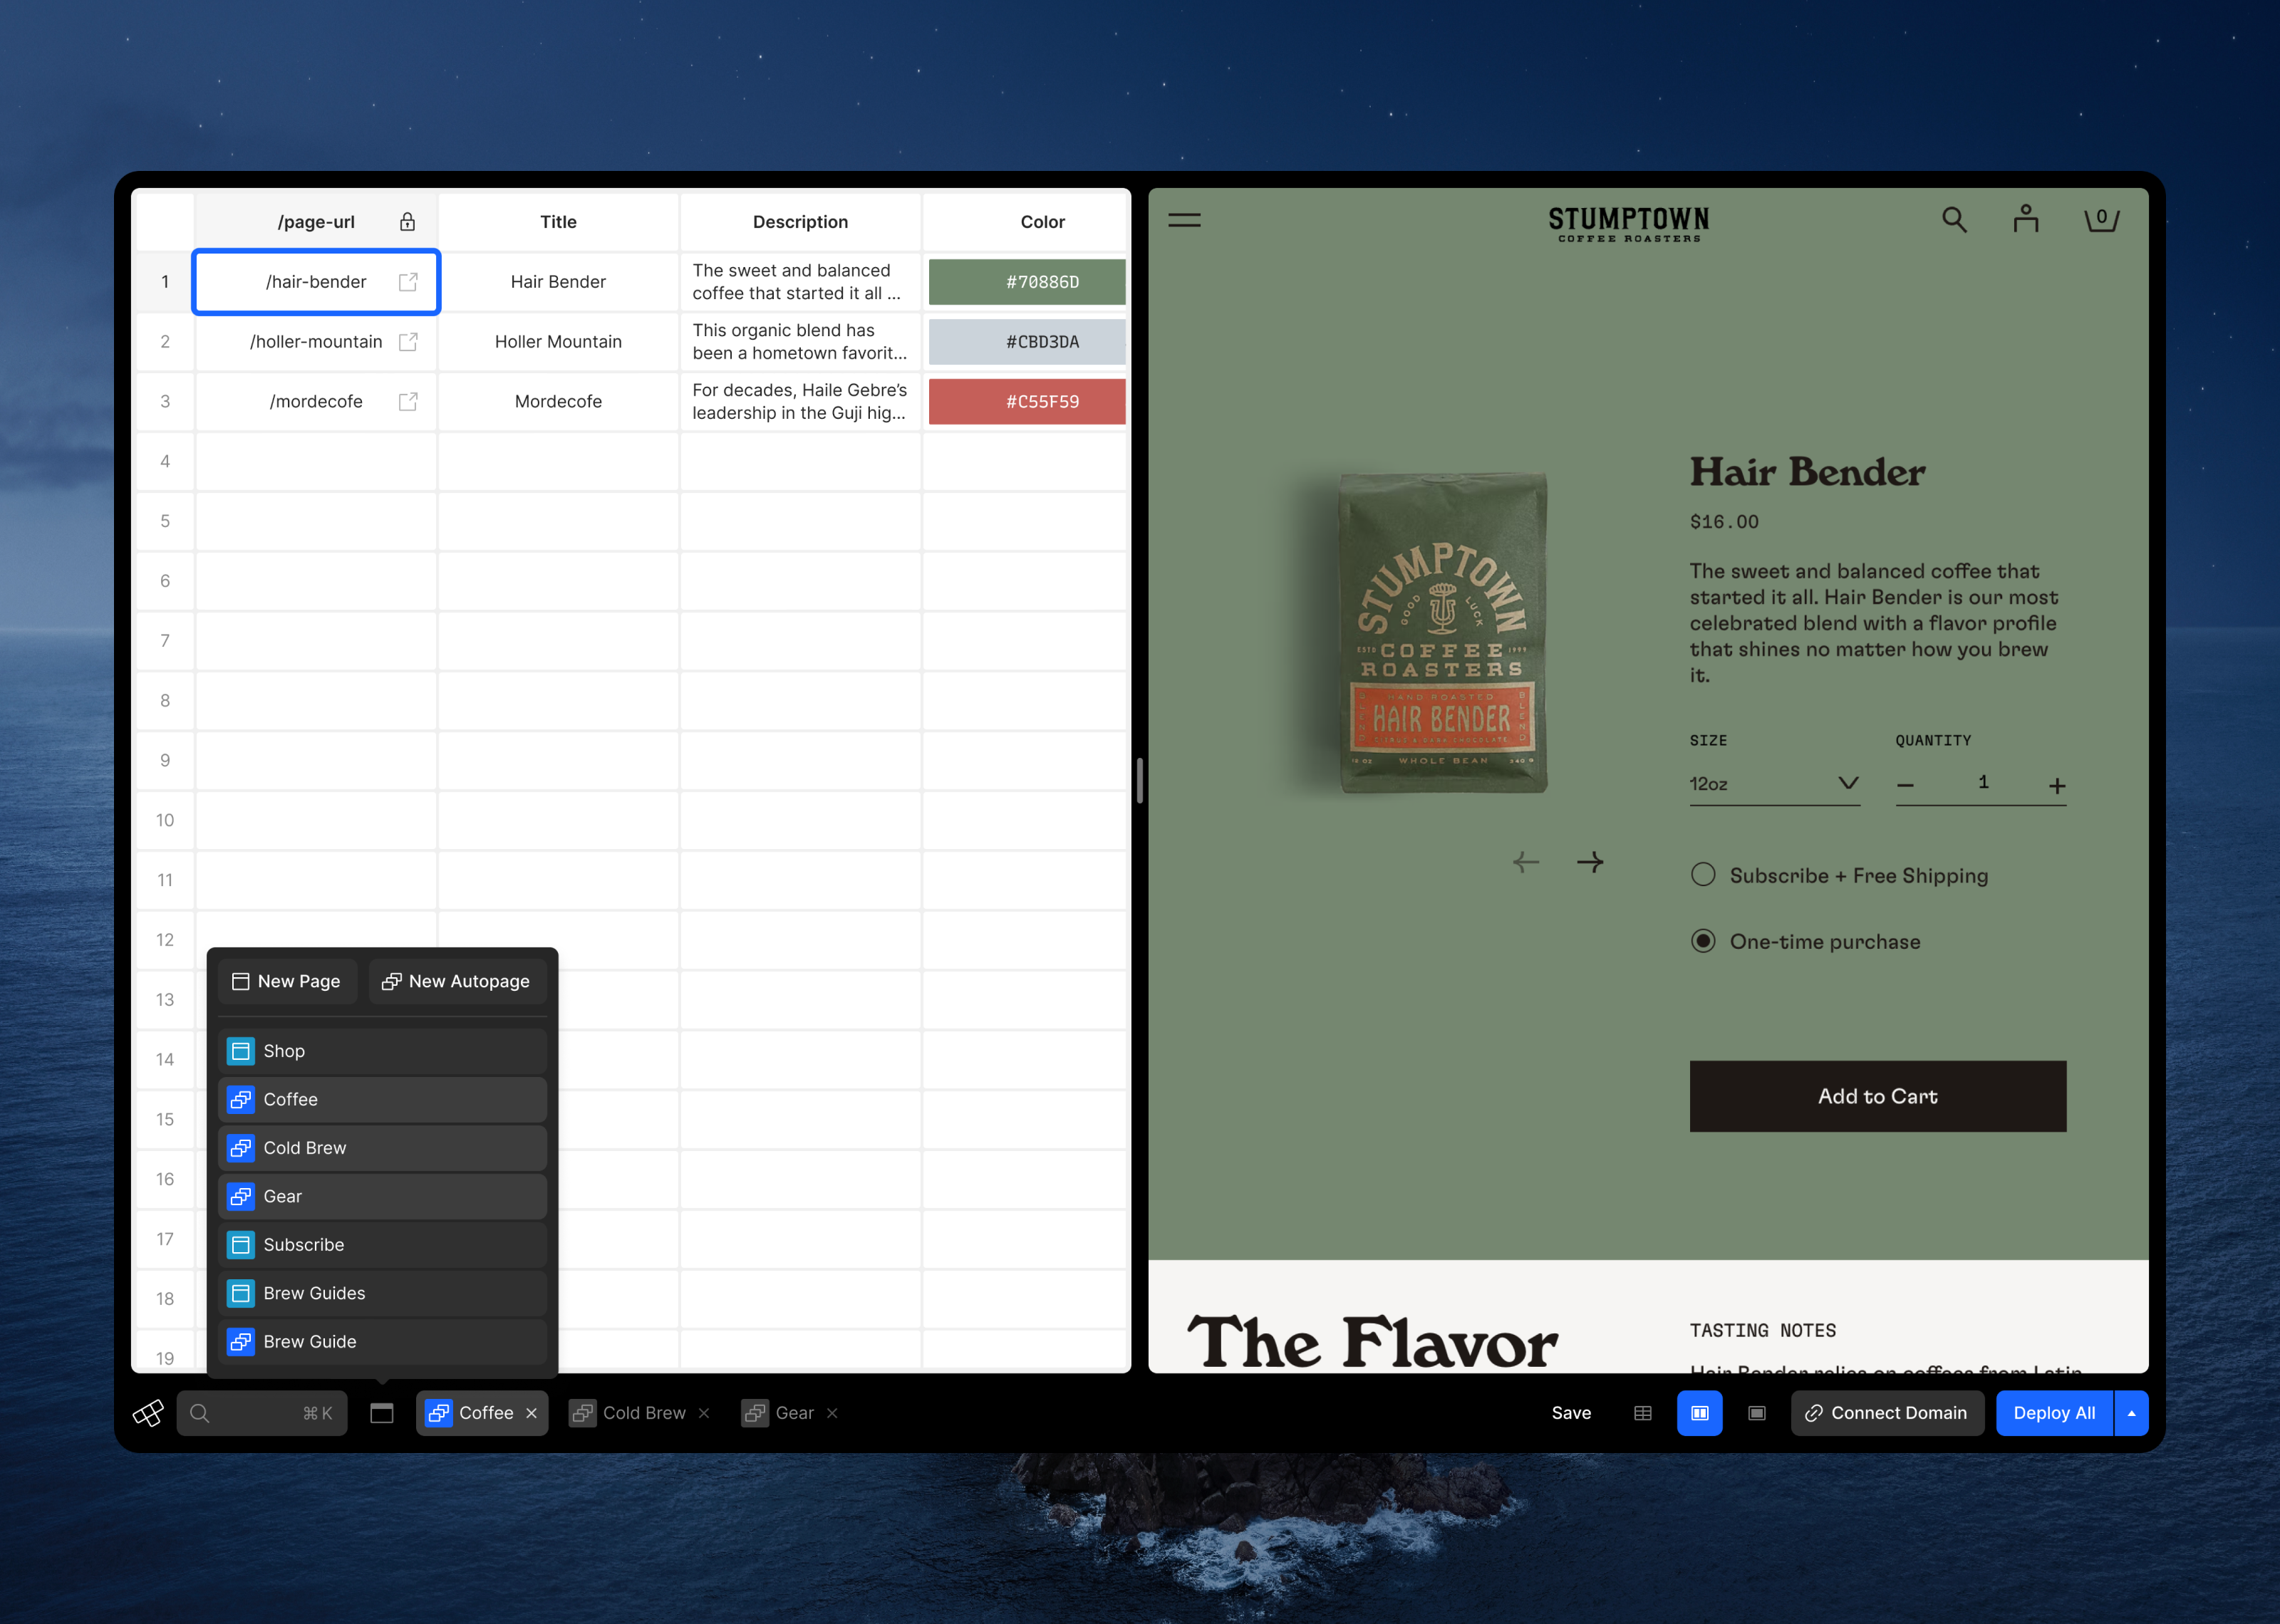This screenshot has width=2280, height=1624.
Task: Click the Title column header
Action: click(558, 222)
